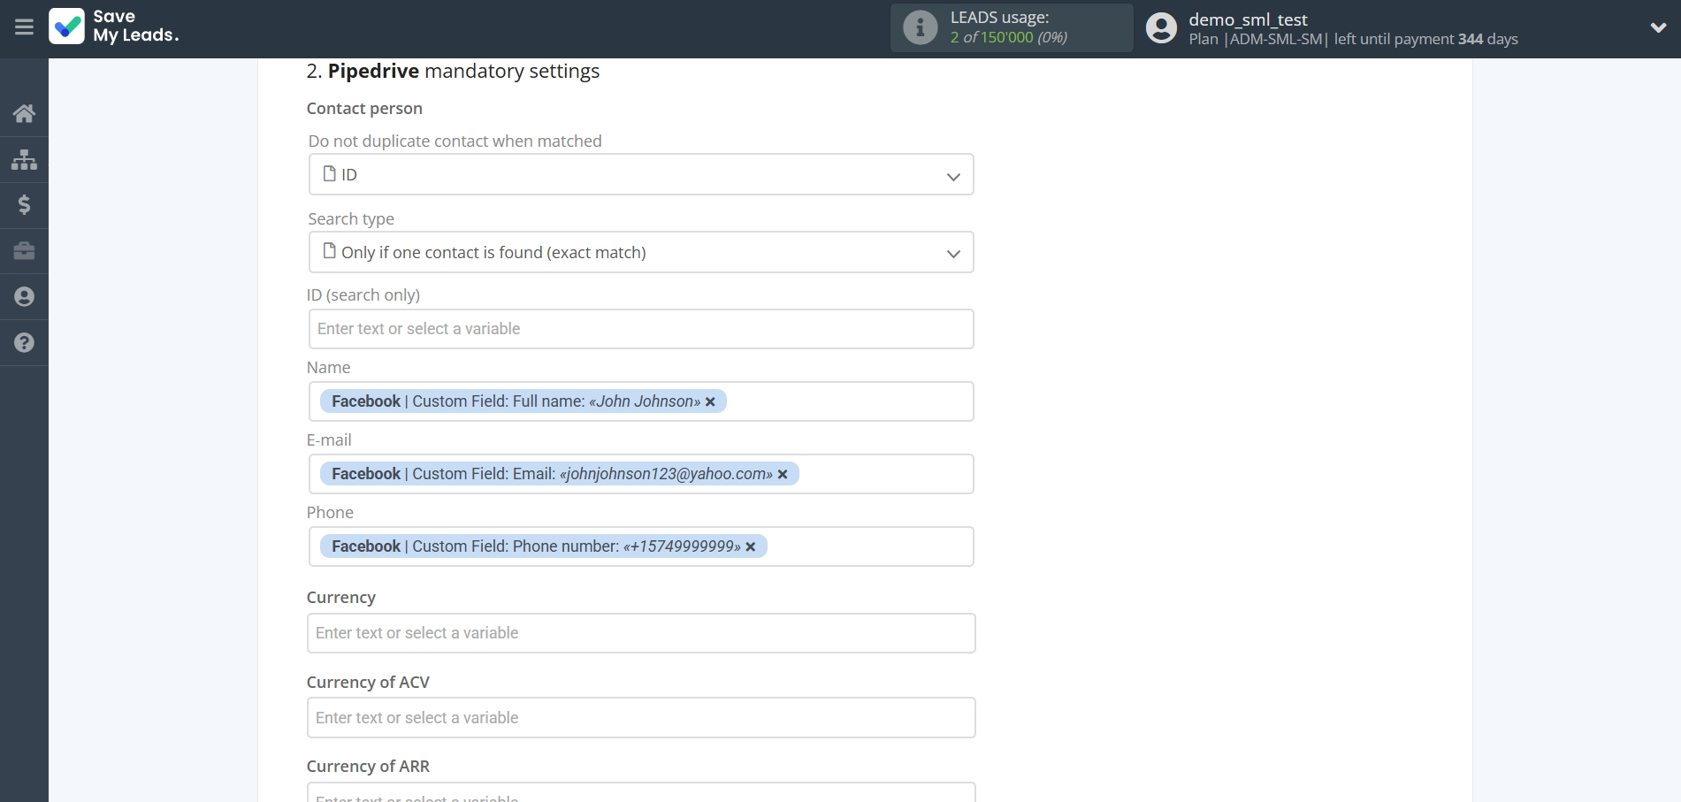Screen dimensions: 1681x802
Task: Click the ID (search only) input field
Action: coord(640,328)
